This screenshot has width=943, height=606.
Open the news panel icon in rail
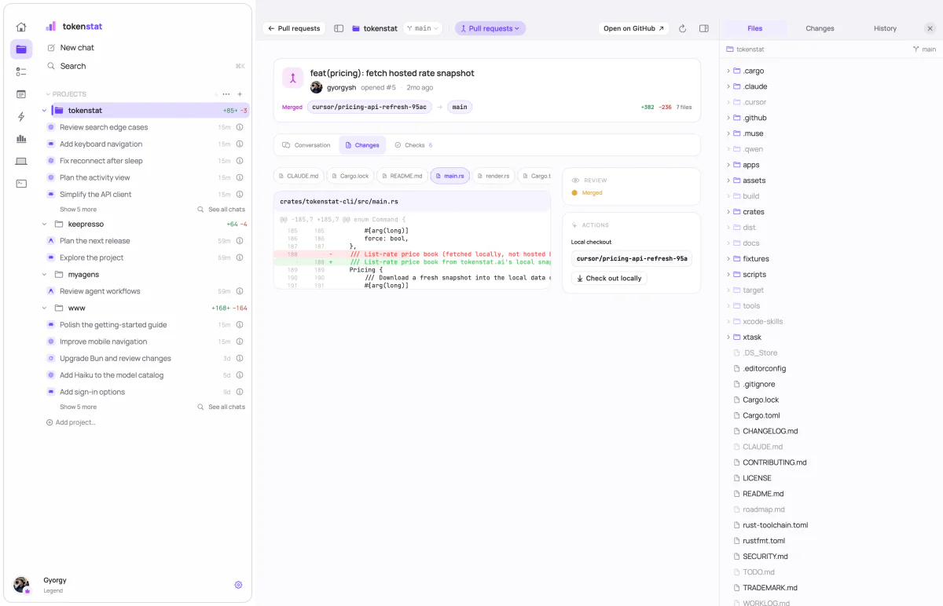click(x=21, y=94)
